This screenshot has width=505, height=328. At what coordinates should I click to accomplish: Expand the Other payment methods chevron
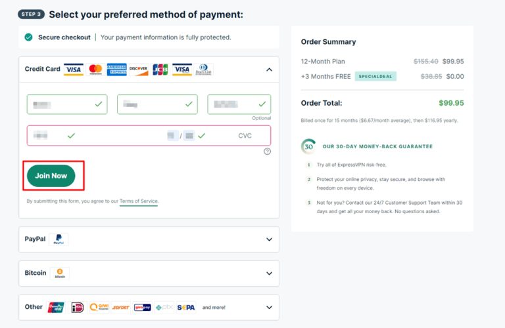[x=269, y=307]
